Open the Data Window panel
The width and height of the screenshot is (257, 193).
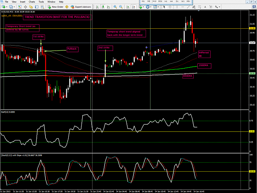point(25,7)
